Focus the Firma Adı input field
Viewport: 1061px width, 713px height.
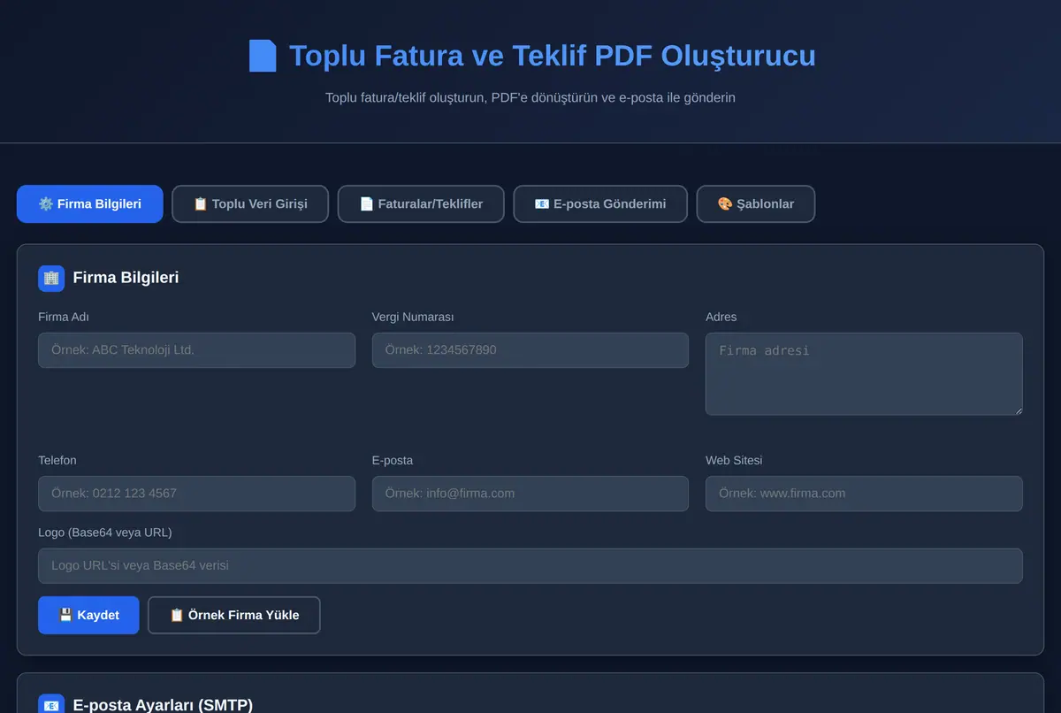pyautogui.click(x=196, y=350)
